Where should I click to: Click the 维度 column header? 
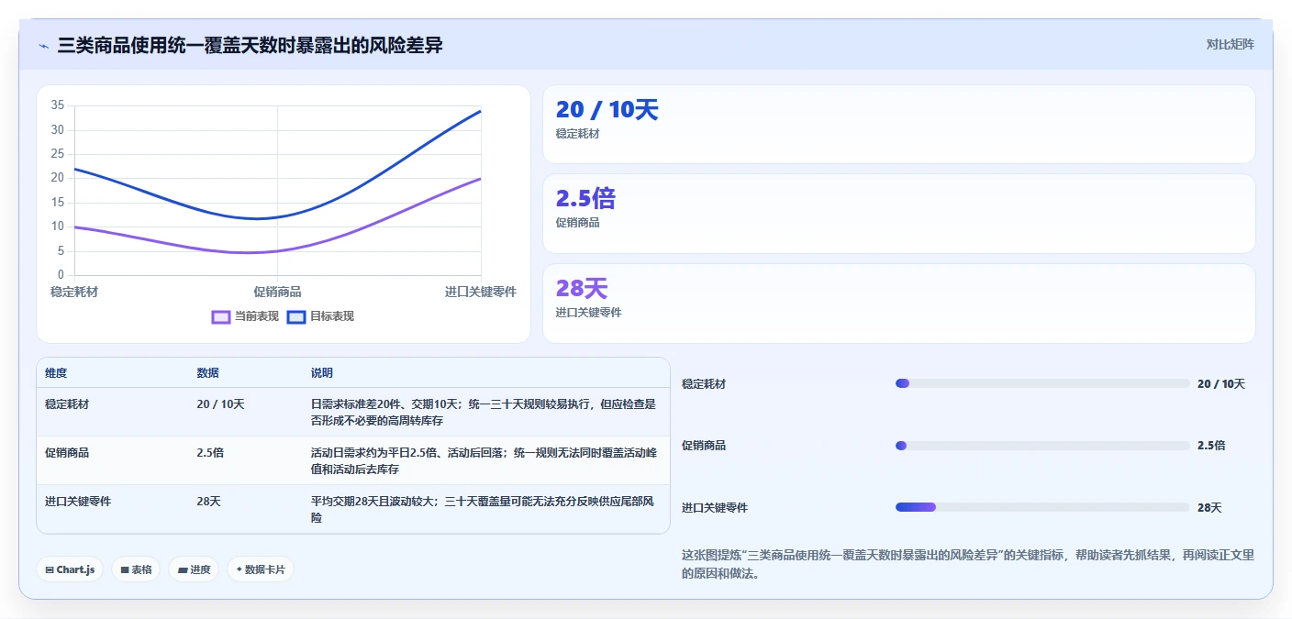[56, 373]
